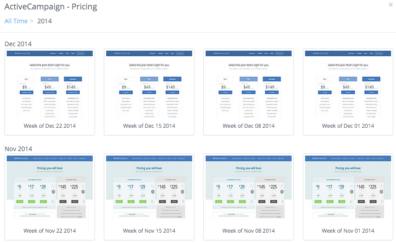Click the 'Week of Dec 22 2014' caption

(50, 126)
